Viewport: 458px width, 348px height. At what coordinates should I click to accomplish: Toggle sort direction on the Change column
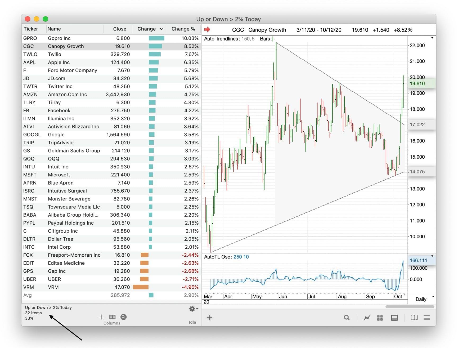click(x=161, y=29)
